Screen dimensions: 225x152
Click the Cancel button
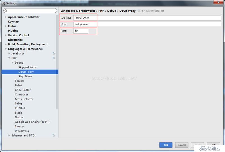tap(182, 145)
